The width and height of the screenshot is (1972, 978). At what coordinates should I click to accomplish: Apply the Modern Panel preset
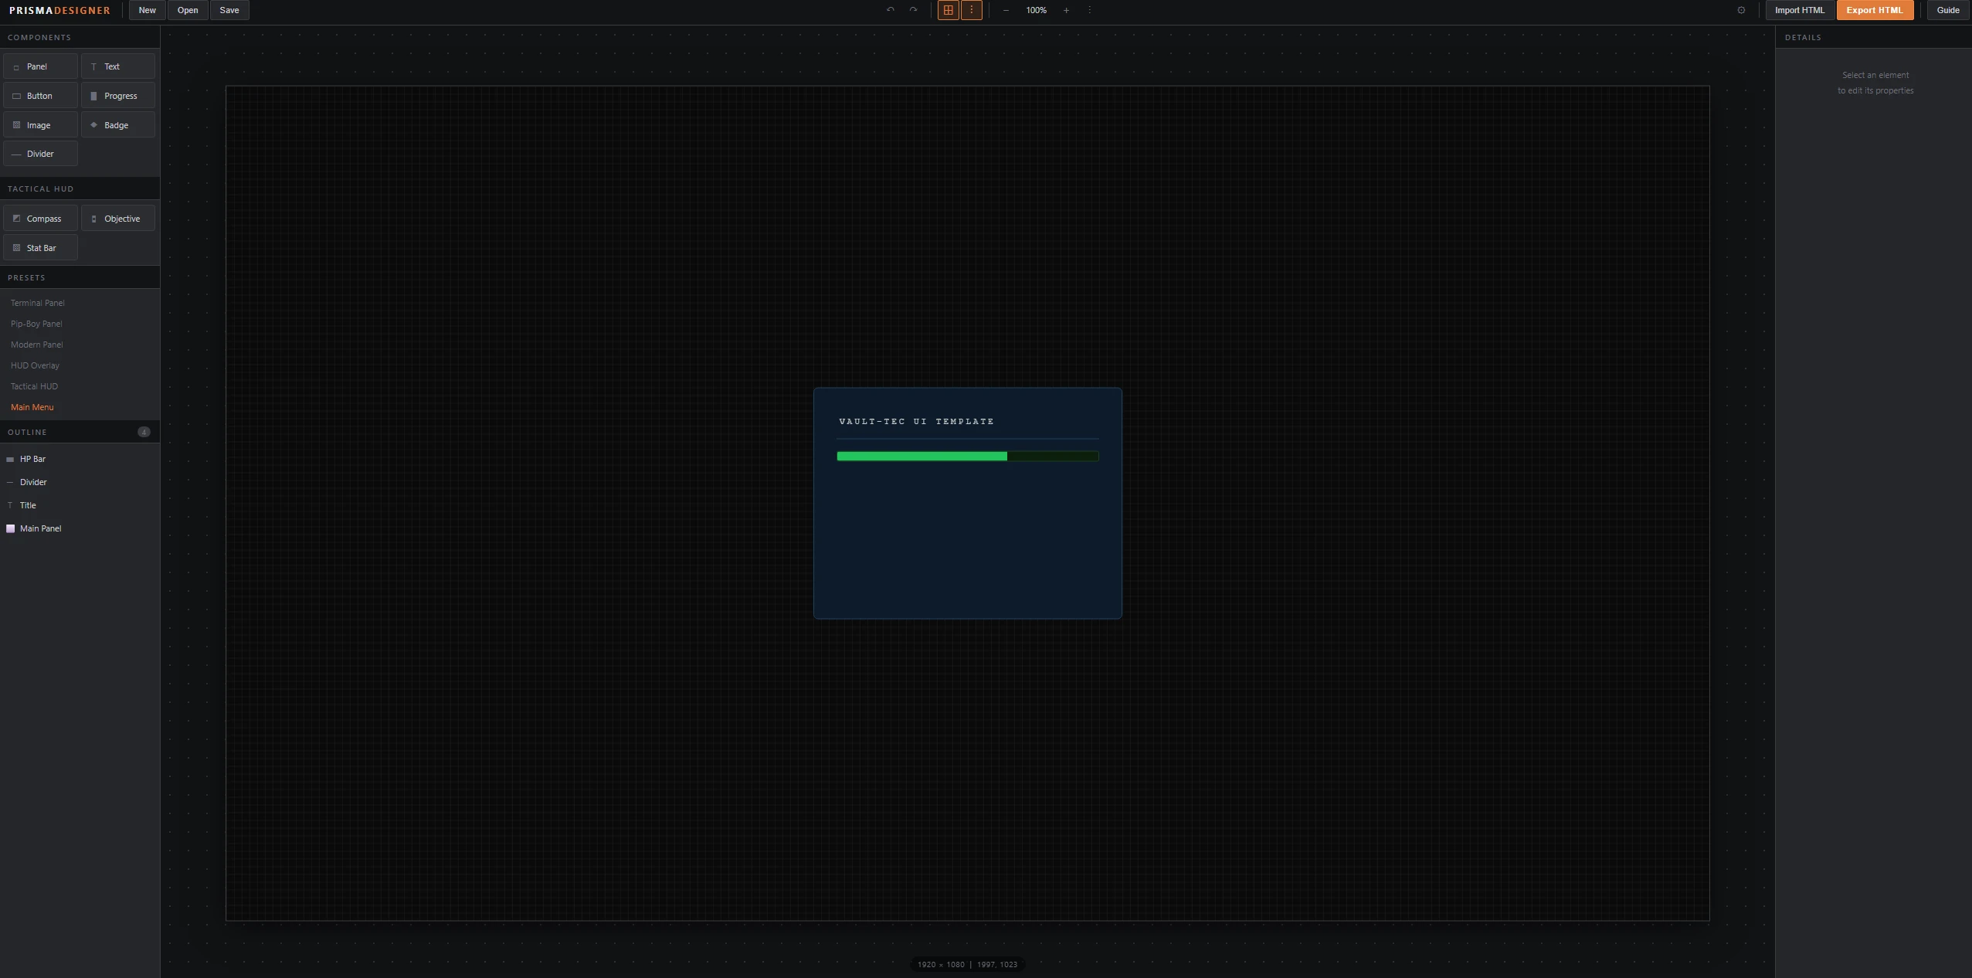pyautogui.click(x=37, y=345)
